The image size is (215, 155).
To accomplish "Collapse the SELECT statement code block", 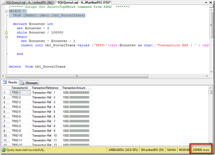I will click(6, 11).
